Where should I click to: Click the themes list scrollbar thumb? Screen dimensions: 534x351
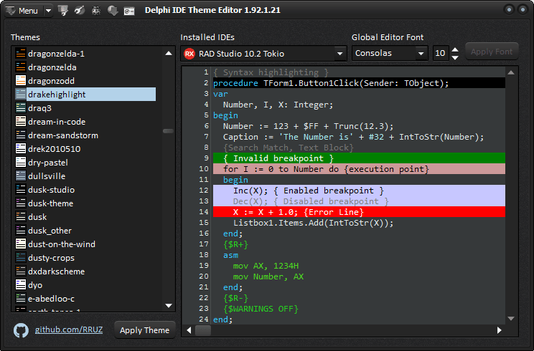point(168,131)
